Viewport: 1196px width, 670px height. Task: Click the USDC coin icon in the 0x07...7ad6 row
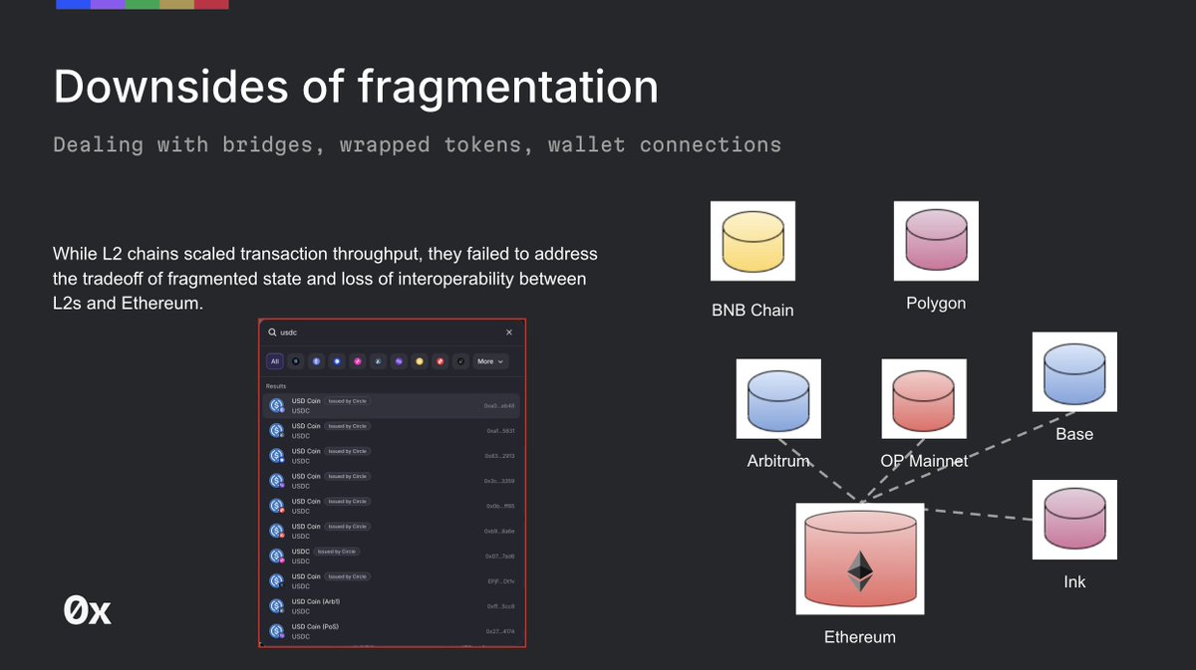coord(277,556)
